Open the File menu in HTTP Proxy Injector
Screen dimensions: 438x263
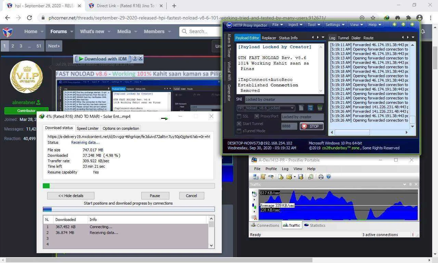(x=278, y=25)
